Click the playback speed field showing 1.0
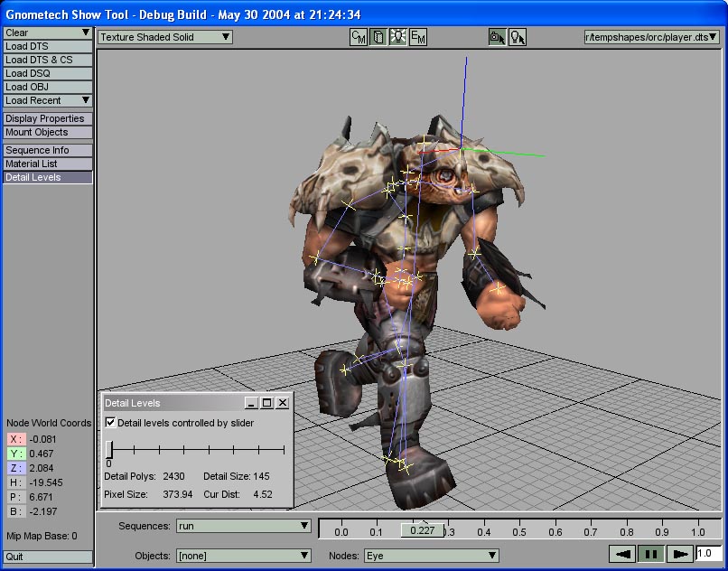Image resolution: width=728 pixels, height=571 pixels. (x=708, y=554)
